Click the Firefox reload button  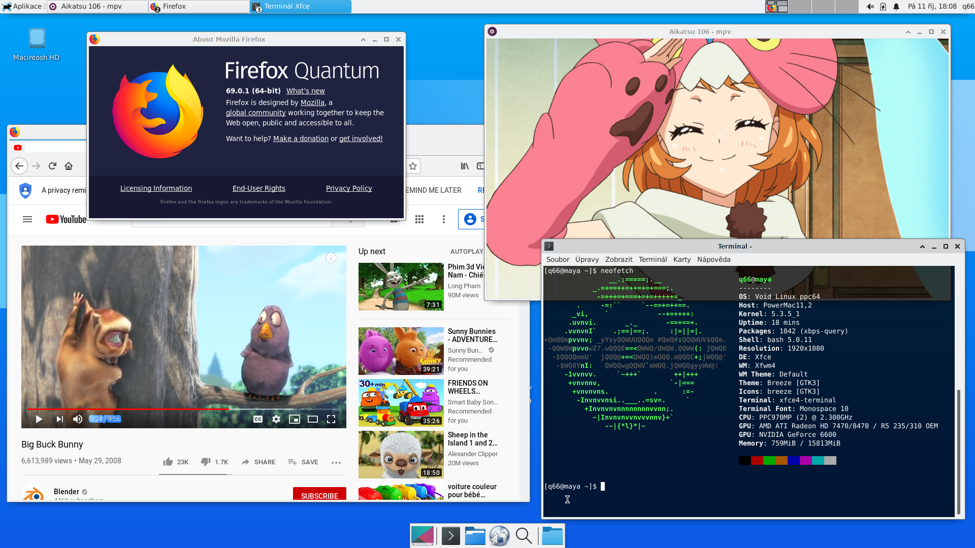pos(52,166)
